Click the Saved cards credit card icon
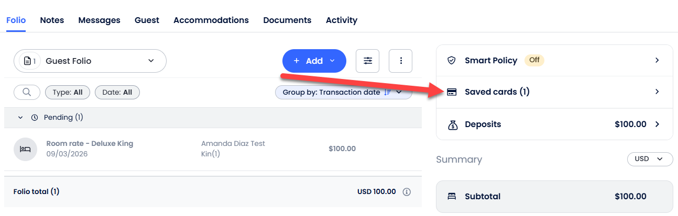 tap(452, 92)
